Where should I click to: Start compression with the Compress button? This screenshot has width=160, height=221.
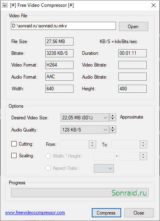click(x=106, y=213)
